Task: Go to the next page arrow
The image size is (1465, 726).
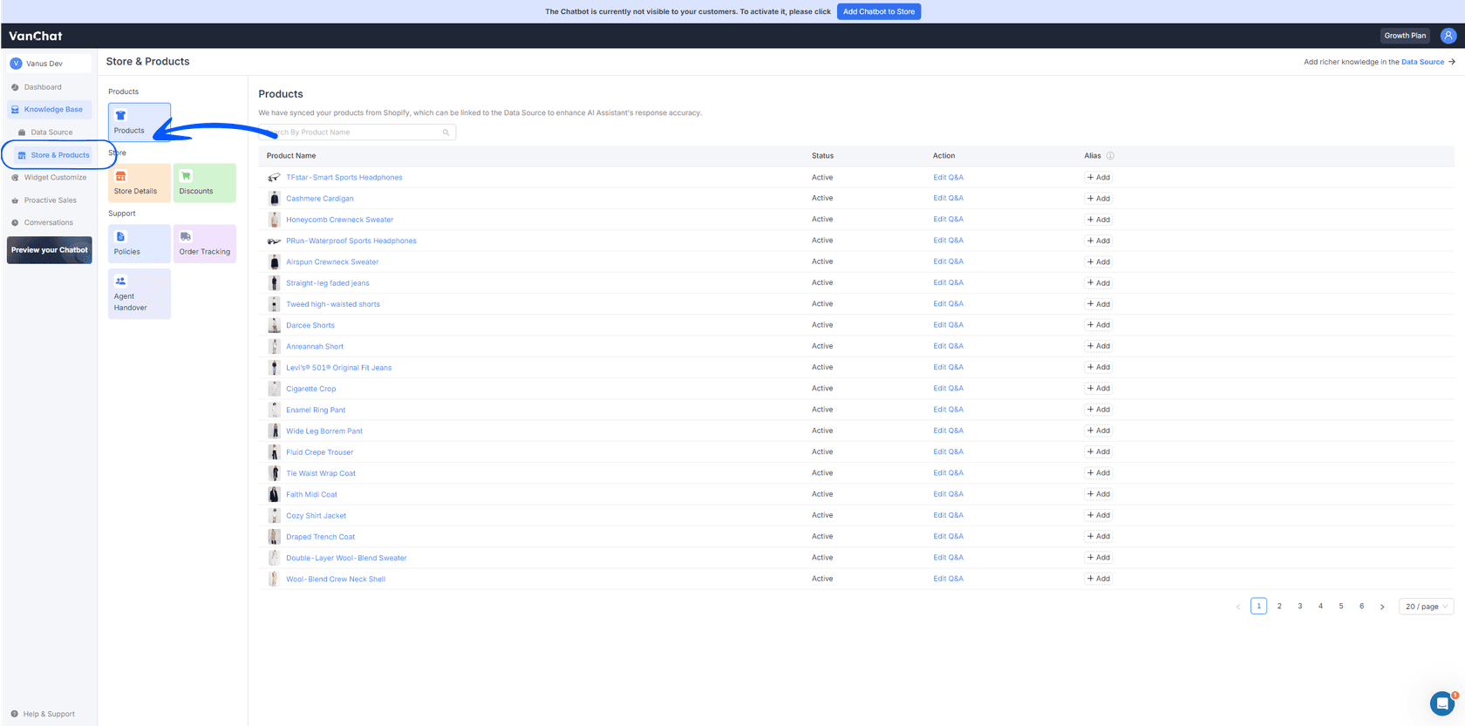Action: point(1382,607)
